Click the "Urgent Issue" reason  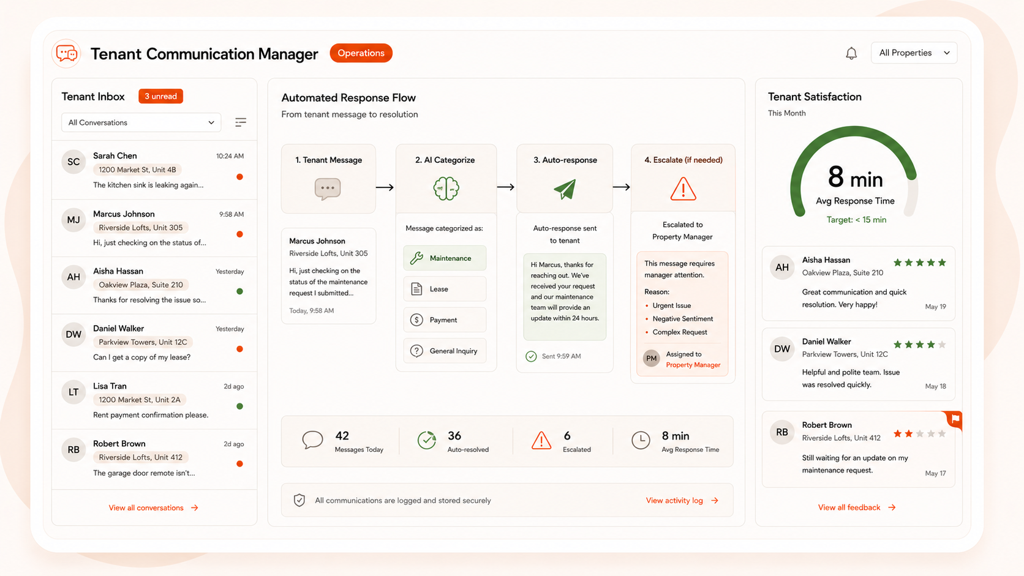(671, 305)
